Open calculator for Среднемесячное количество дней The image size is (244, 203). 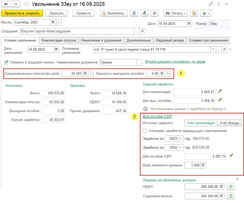click(85, 73)
